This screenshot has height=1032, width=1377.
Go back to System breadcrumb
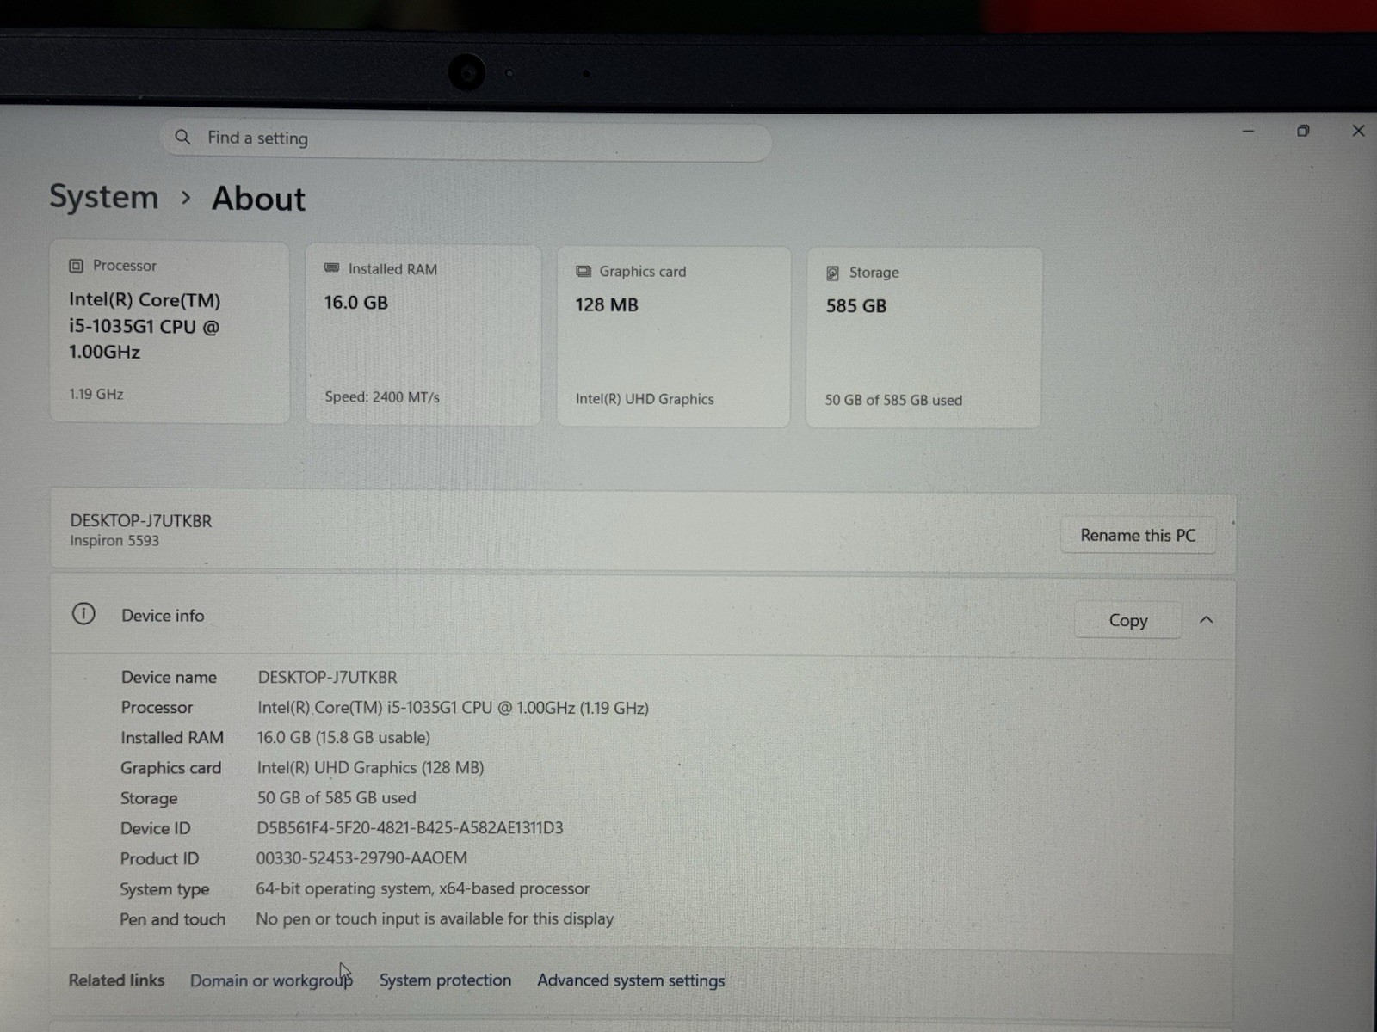click(104, 197)
